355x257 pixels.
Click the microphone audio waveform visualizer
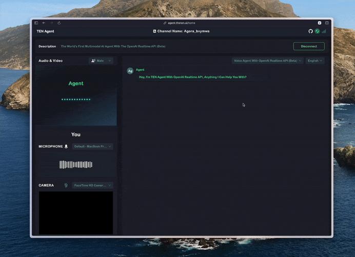76,164
